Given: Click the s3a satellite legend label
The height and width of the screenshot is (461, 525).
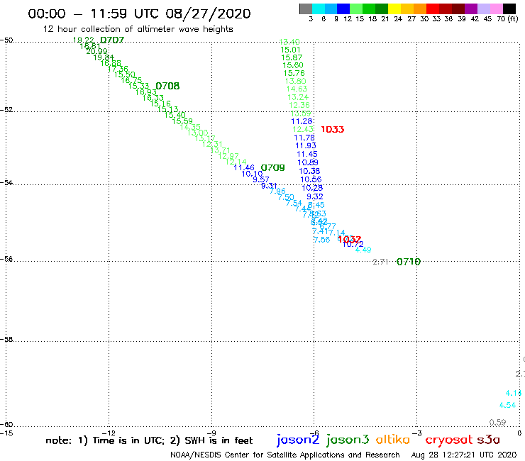Looking at the screenshot, I should tap(489, 440).
